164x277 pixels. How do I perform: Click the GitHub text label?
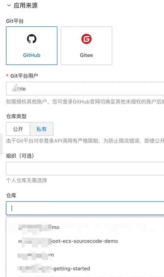click(32, 55)
